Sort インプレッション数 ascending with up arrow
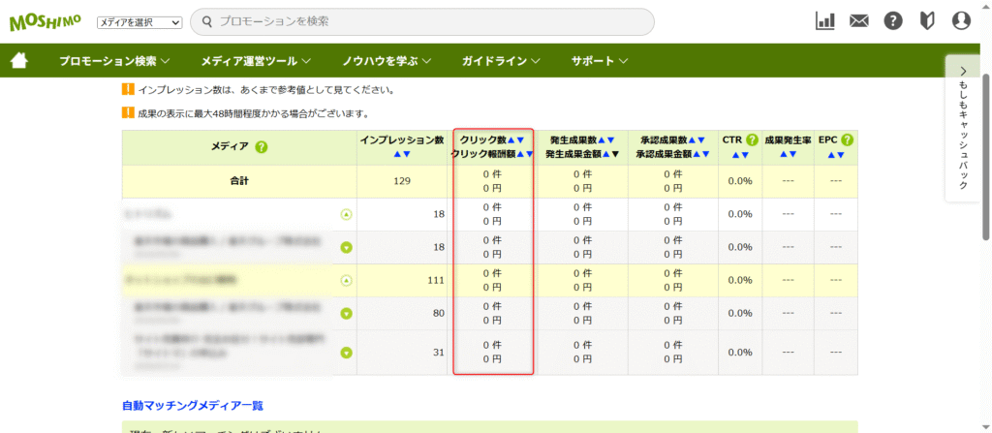 pos(397,154)
